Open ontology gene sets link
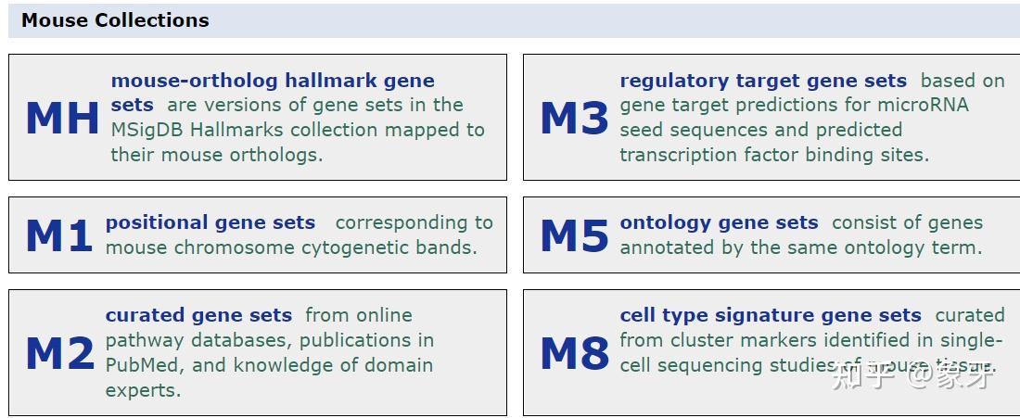Viewport: 1020px width, 418px height. click(x=719, y=222)
